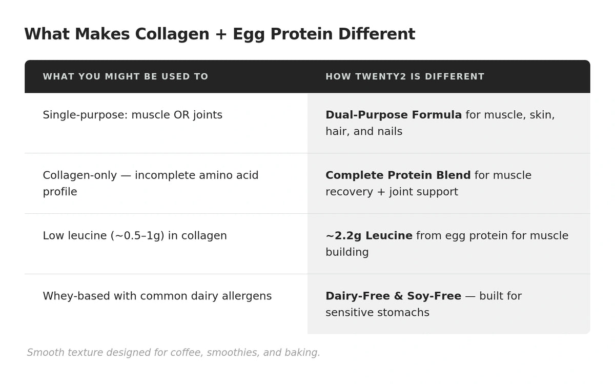Click the word 'building' in leucine row
Viewport: 615px width, 384px height.
[346, 252]
